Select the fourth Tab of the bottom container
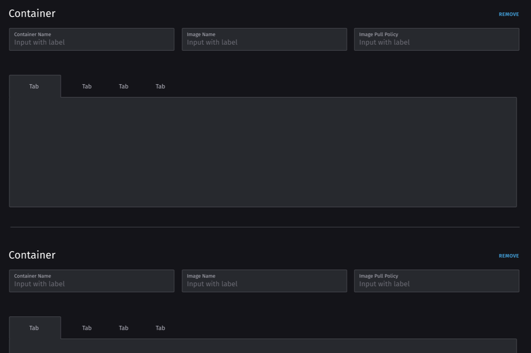This screenshot has width=531, height=353. (160, 328)
